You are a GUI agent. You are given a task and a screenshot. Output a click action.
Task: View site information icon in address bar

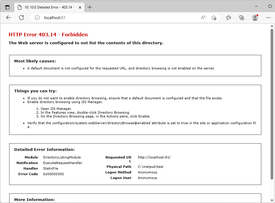click(37, 18)
